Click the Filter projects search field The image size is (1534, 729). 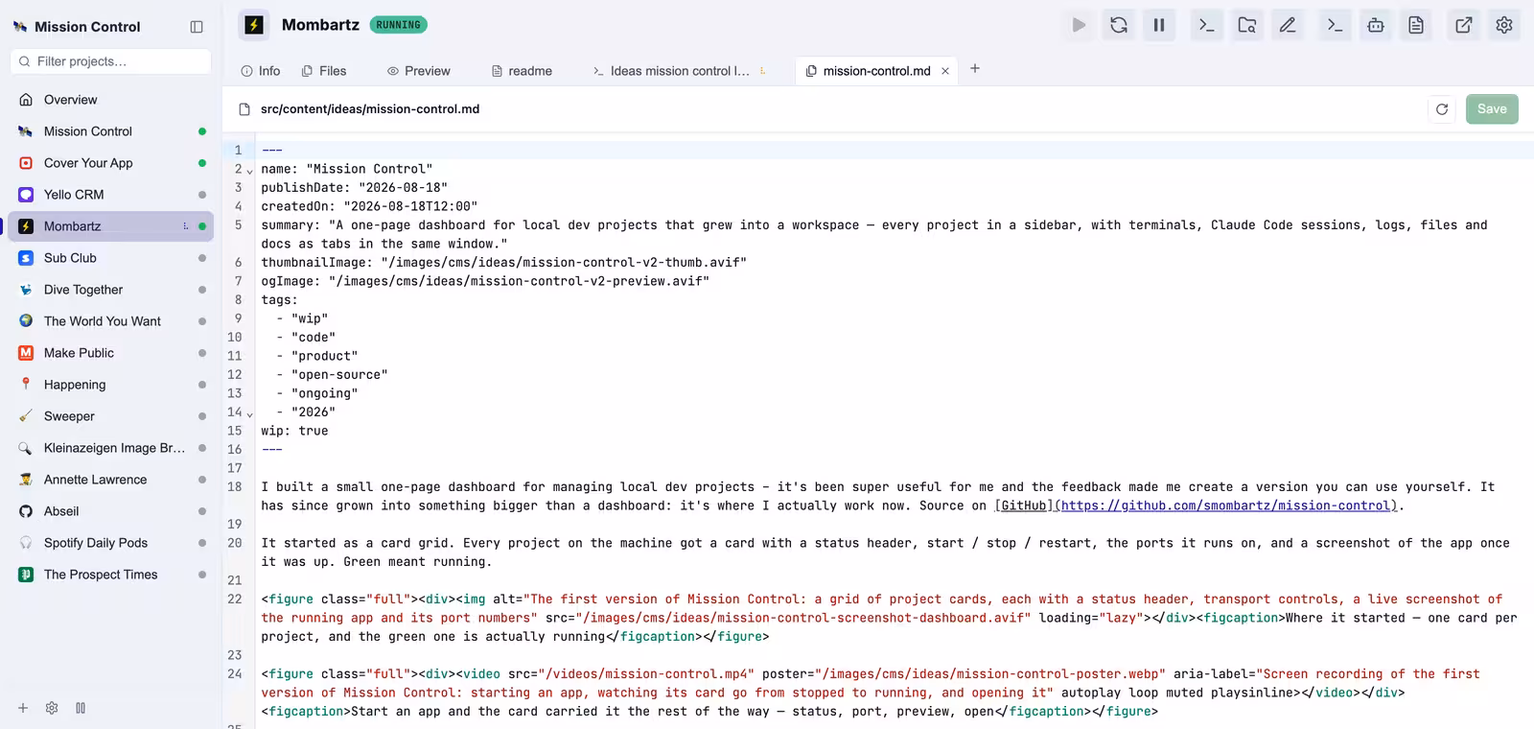coord(111,61)
